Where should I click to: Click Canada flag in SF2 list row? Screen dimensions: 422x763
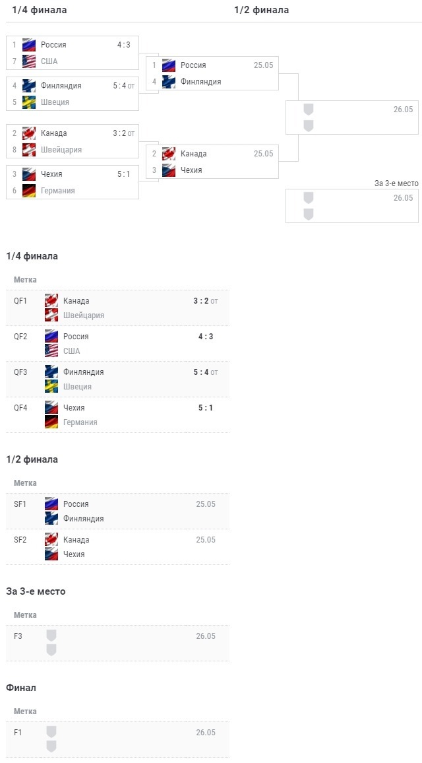pyautogui.click(x=51, y=540)
